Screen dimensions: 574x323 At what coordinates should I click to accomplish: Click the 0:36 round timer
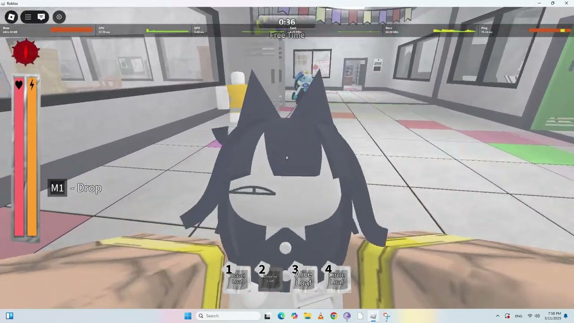[x=287, y=22]
